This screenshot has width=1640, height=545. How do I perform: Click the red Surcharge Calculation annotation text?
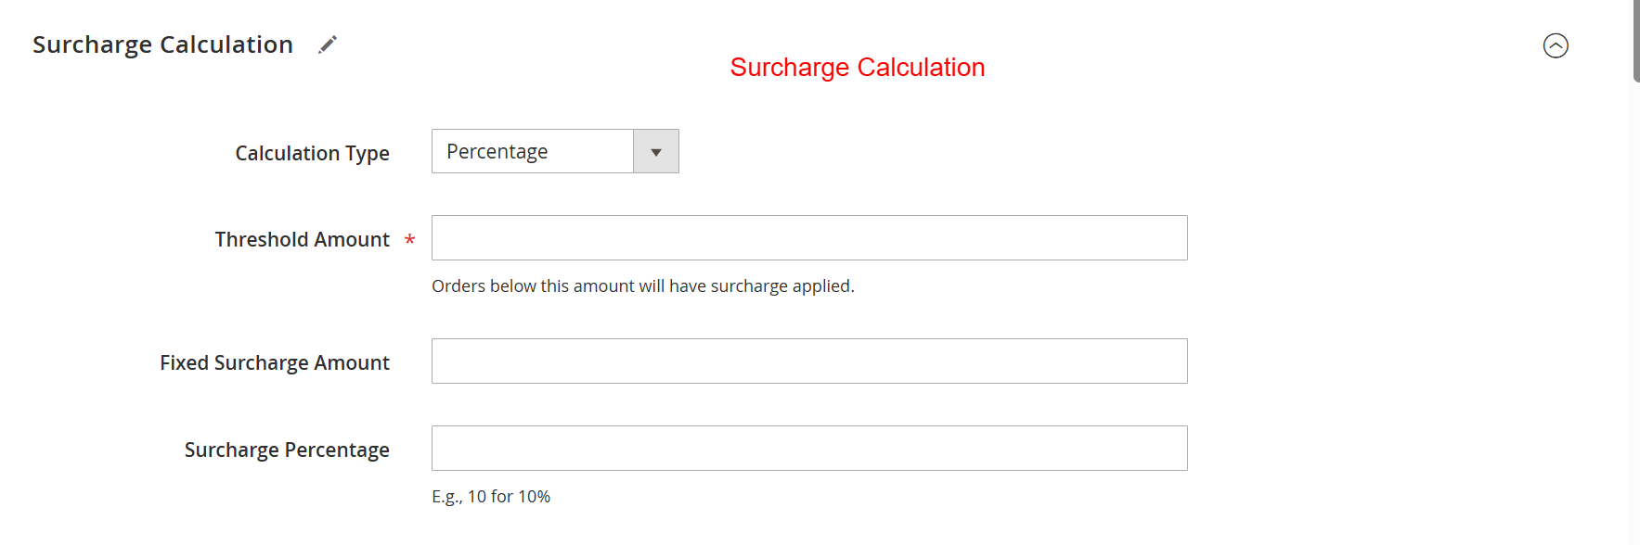coord(857,68)
